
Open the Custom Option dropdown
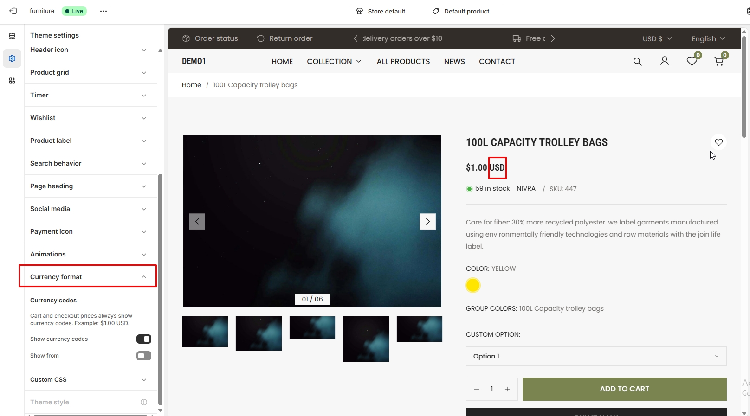point(596,356)
